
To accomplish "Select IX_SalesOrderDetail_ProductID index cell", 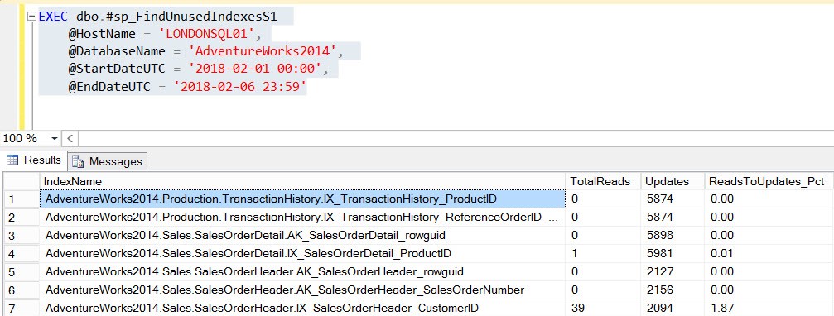I will pyautogui.click(x=303, y=253).
